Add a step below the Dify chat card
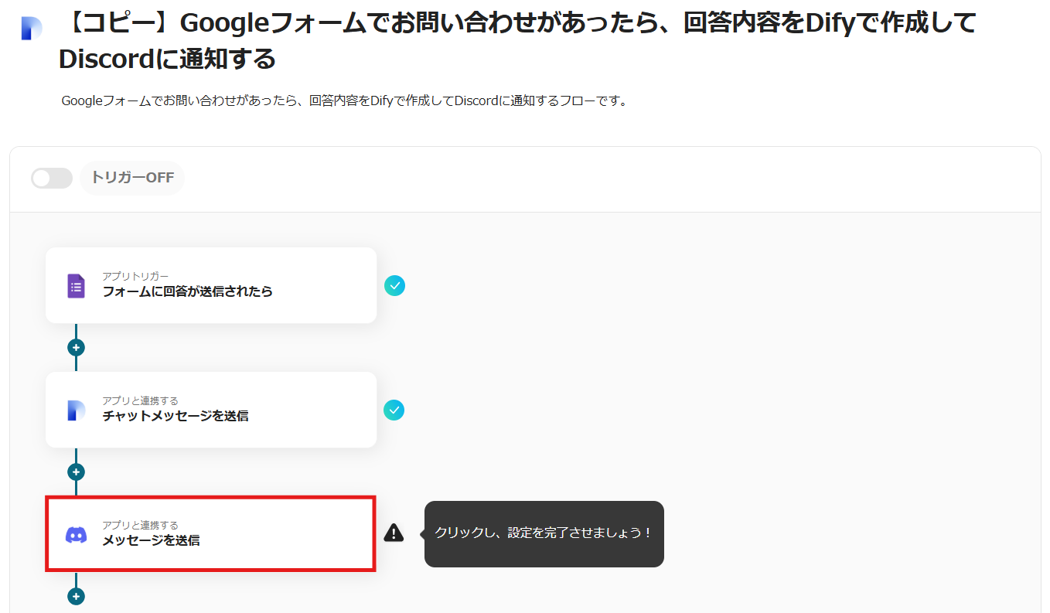The width and height of the screenshot is (1050, 613). tap(76, 472)
